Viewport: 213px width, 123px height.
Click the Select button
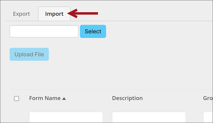tap(93, 31)
